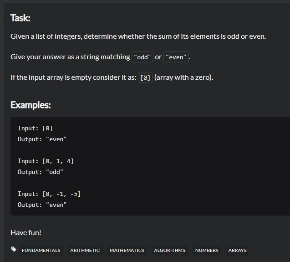
Task: Click the Input: [0] code line
Action: [35, 128]
